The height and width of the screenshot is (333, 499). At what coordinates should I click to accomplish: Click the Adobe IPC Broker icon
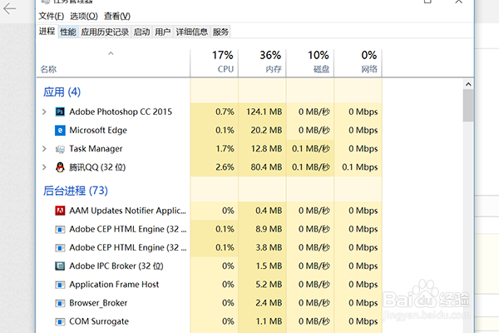tap(60, 266)
